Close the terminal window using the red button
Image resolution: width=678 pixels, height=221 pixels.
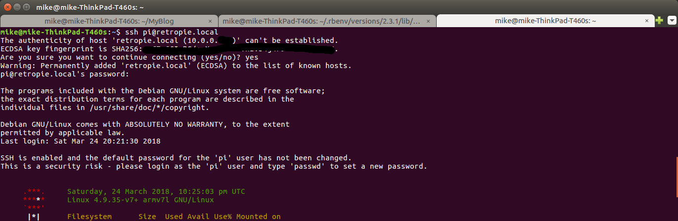(x=8, y=7)
